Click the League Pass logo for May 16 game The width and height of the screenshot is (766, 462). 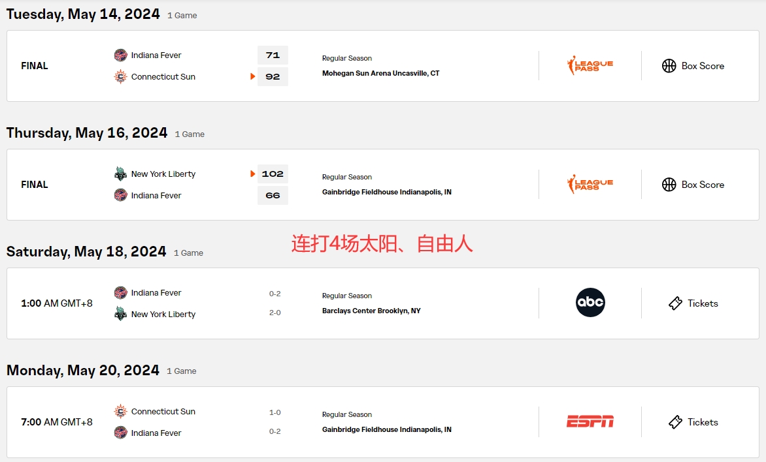coord(590,185)
